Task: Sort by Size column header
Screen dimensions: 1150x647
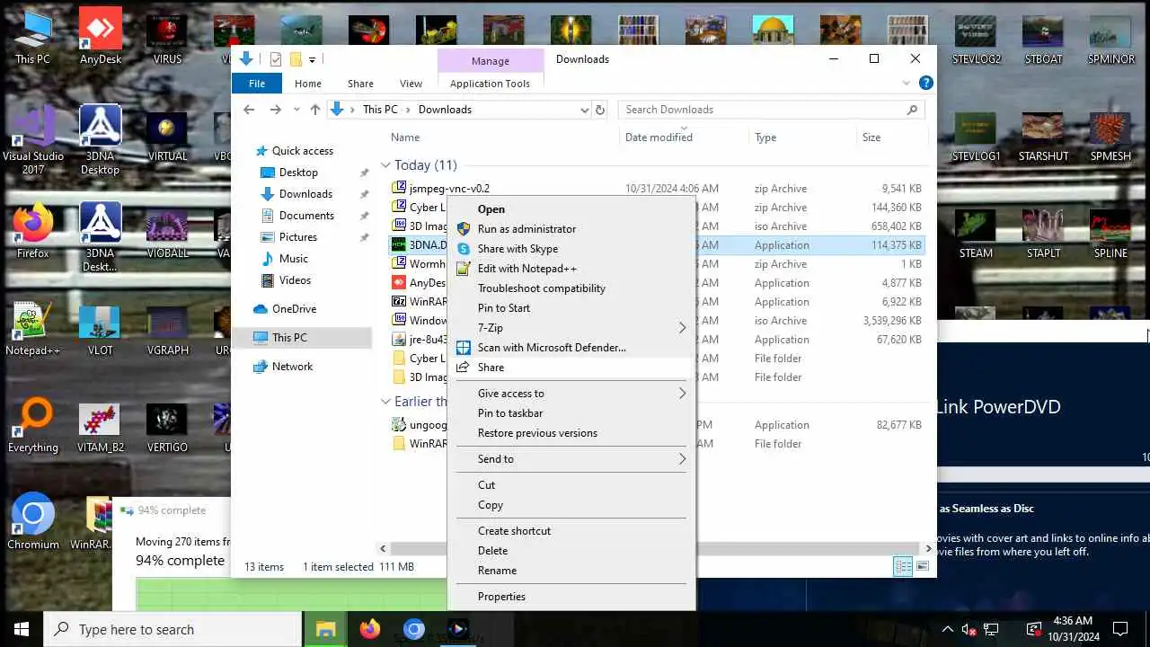Action: click(x=871, y=137)
